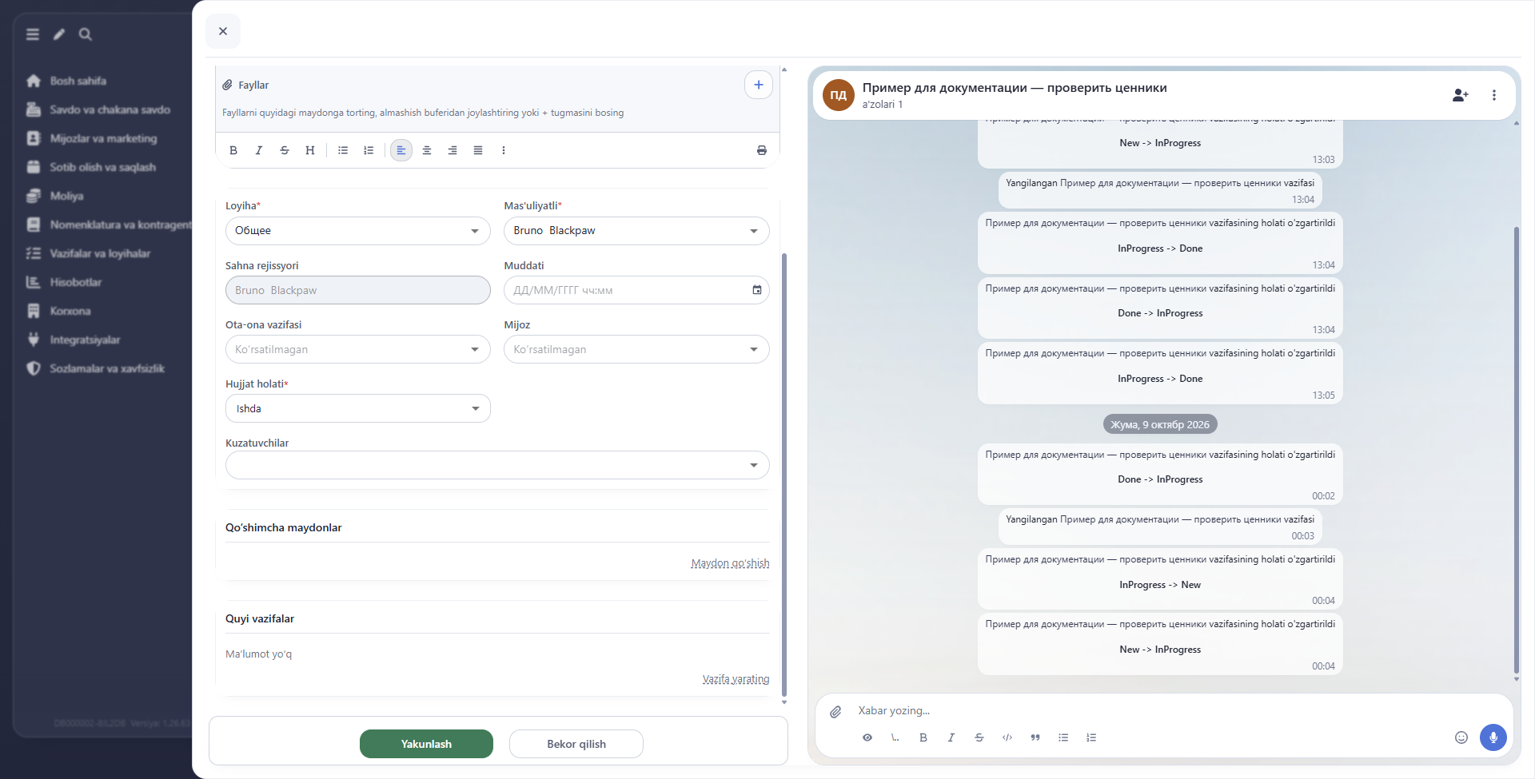
Task: Go to Moliya in the sidebar
Action: [x=66, y=196]
